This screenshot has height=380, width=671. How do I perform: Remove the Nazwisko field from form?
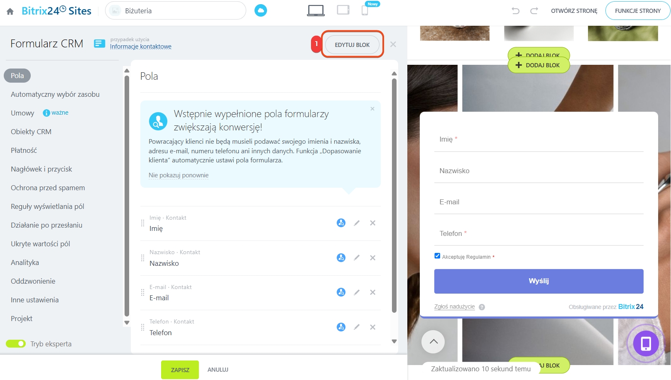pyautogui.click(x=373, y=258)
